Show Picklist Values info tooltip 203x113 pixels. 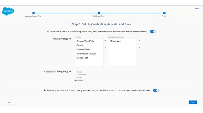click(x=70, y=39)
